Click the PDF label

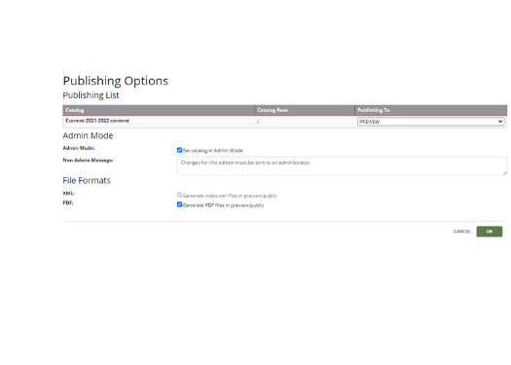click(x=68, y=202)
